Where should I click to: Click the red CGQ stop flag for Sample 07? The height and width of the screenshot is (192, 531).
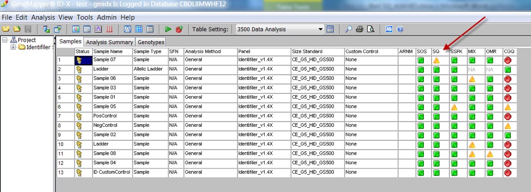pos(508,60)
